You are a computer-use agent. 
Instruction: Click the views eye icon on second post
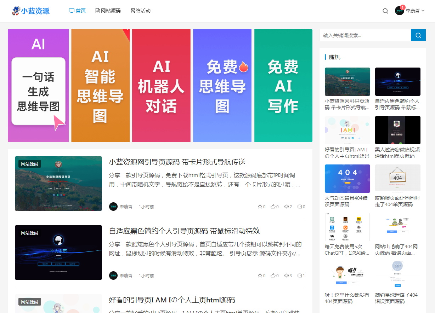click(287, 276)
